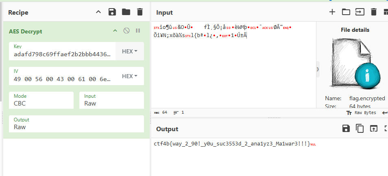Image resolution: width=388 pixels, height=176 pixels.
Task: Set breakpoint on AES Decrypt operation
Action: 138,31
